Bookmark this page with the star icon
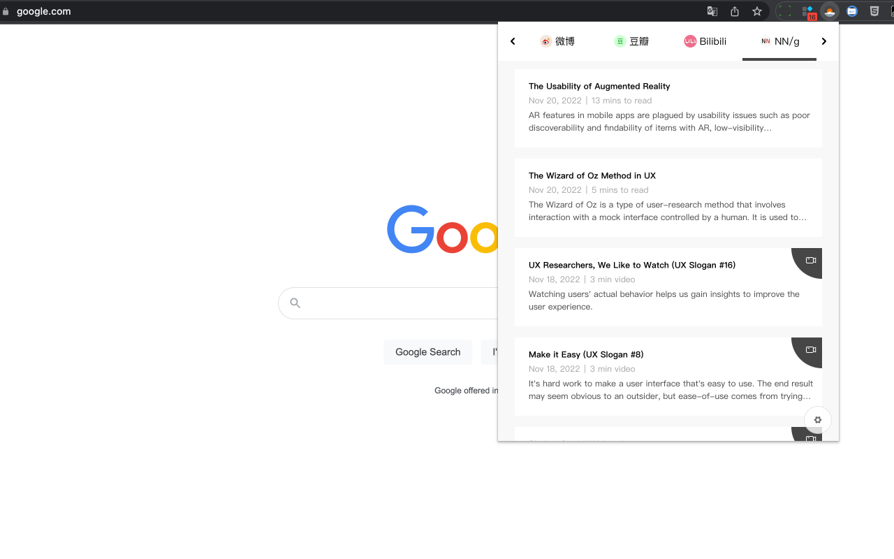This screenshot has height=559, width=894. [x=756, y=11]
